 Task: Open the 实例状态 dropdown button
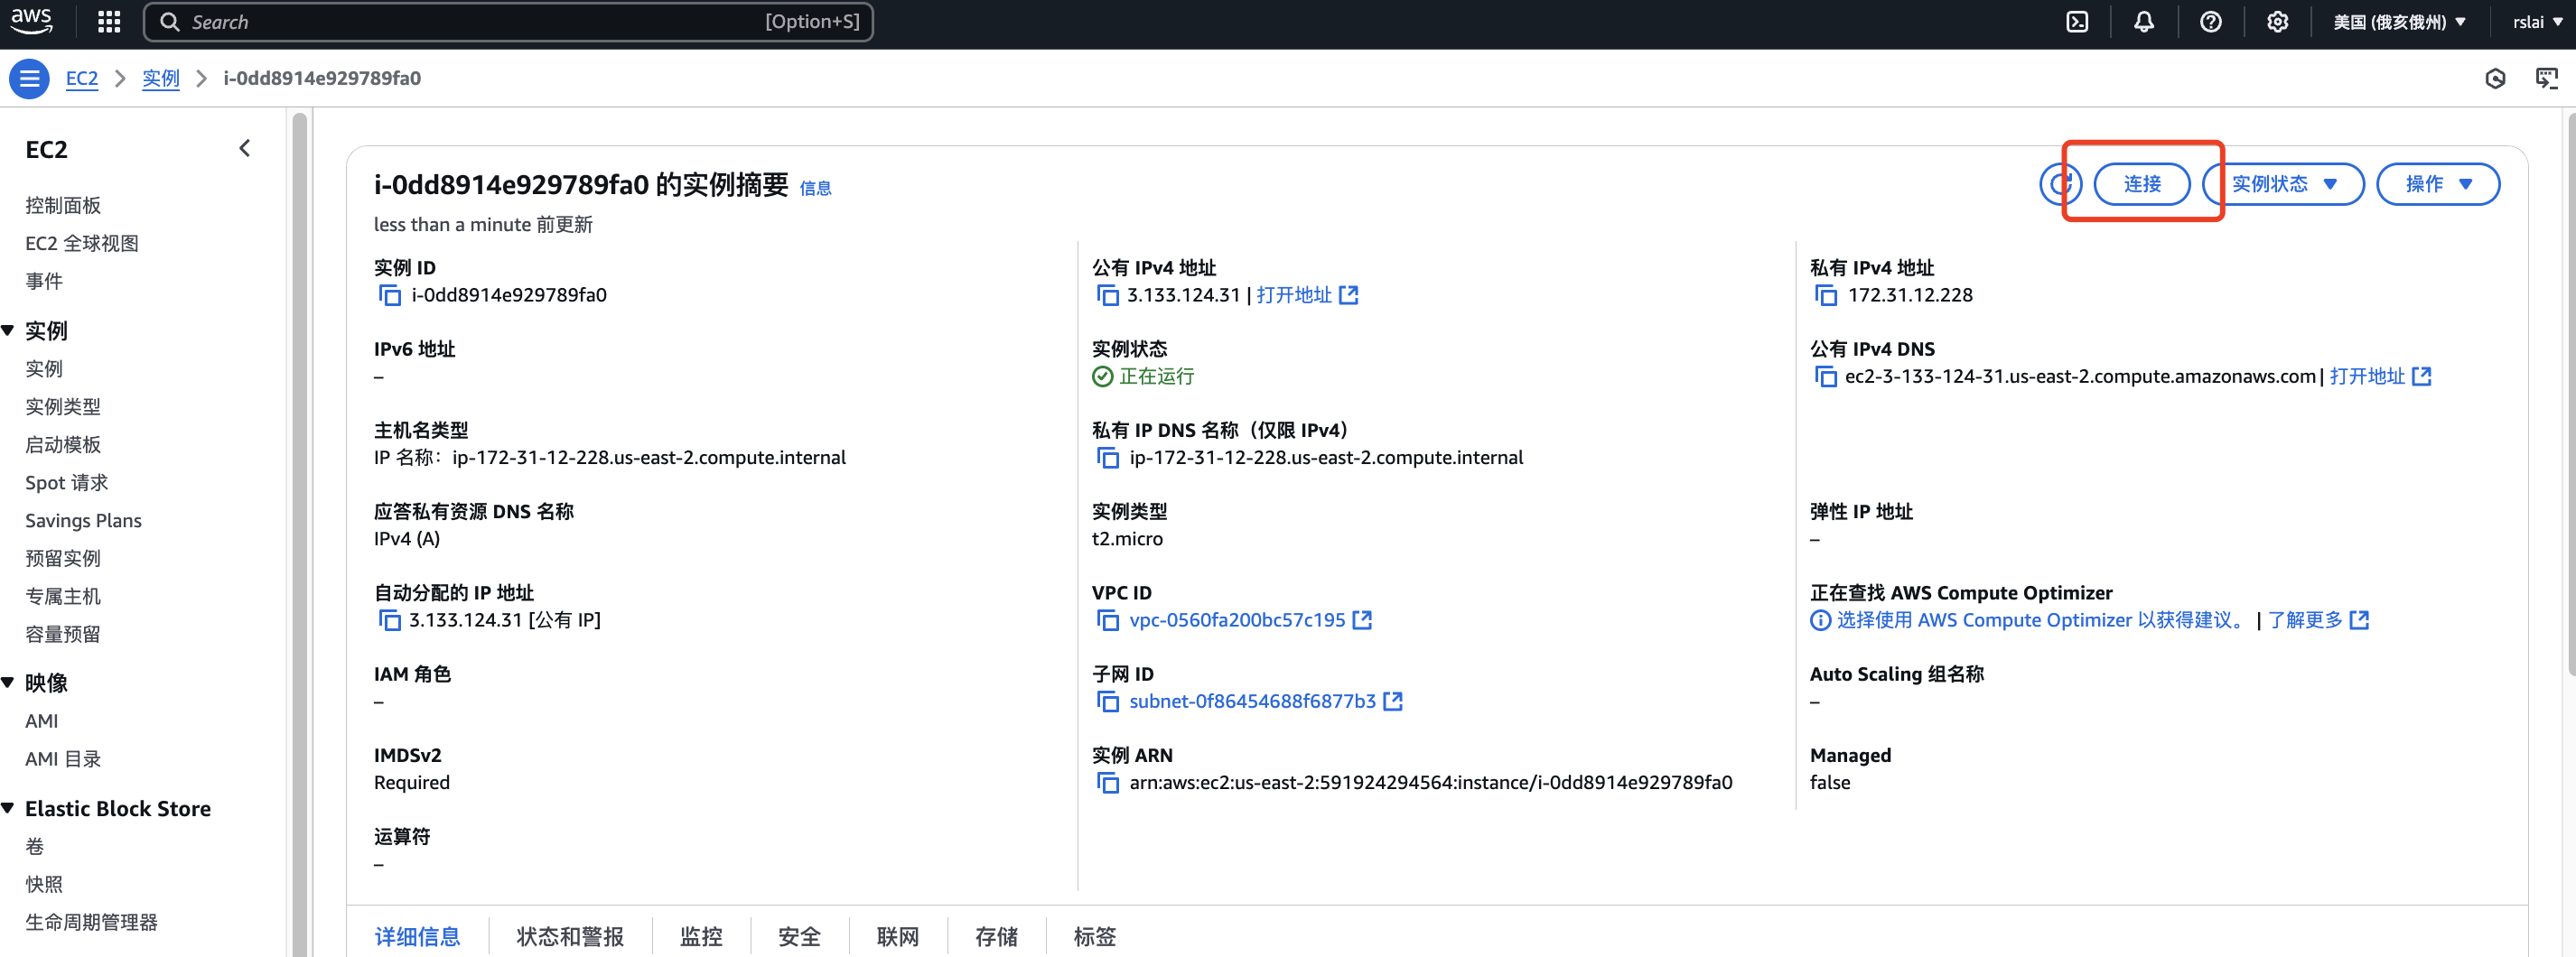click(2283, 184)
